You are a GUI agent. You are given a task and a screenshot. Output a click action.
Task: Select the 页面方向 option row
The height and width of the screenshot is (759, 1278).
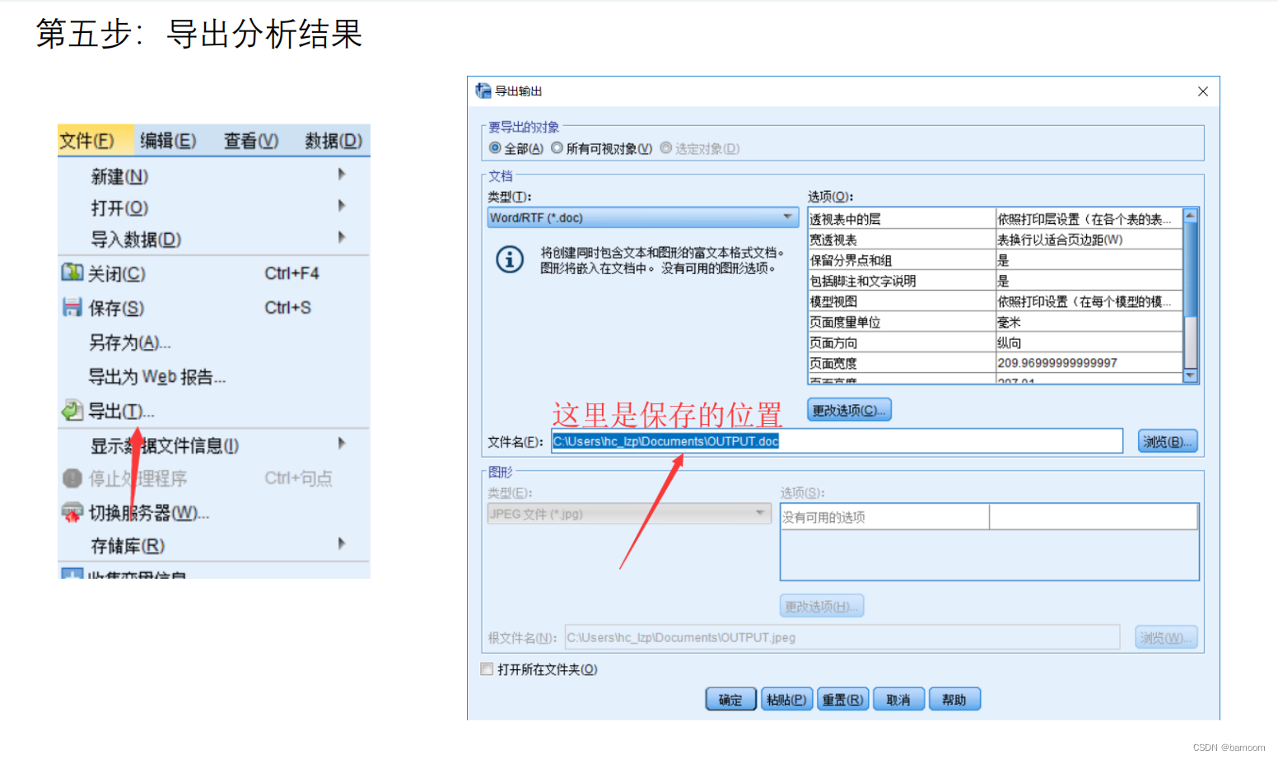coord(995,342)
